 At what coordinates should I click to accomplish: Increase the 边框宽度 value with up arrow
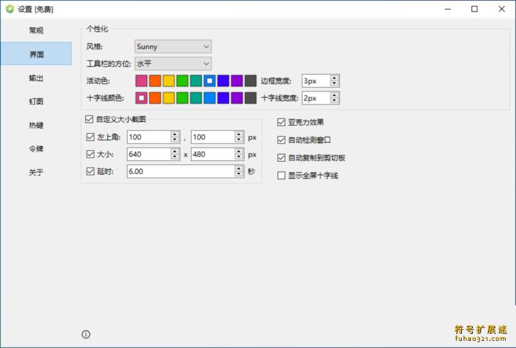334,77
